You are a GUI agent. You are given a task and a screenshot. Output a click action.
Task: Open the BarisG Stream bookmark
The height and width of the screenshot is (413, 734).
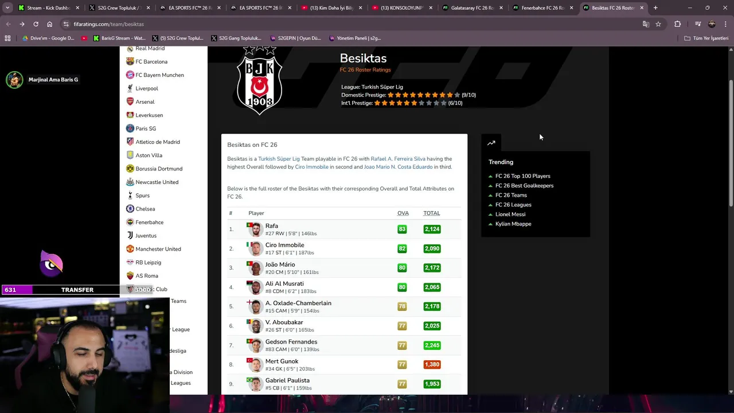(x=119, y=38)
